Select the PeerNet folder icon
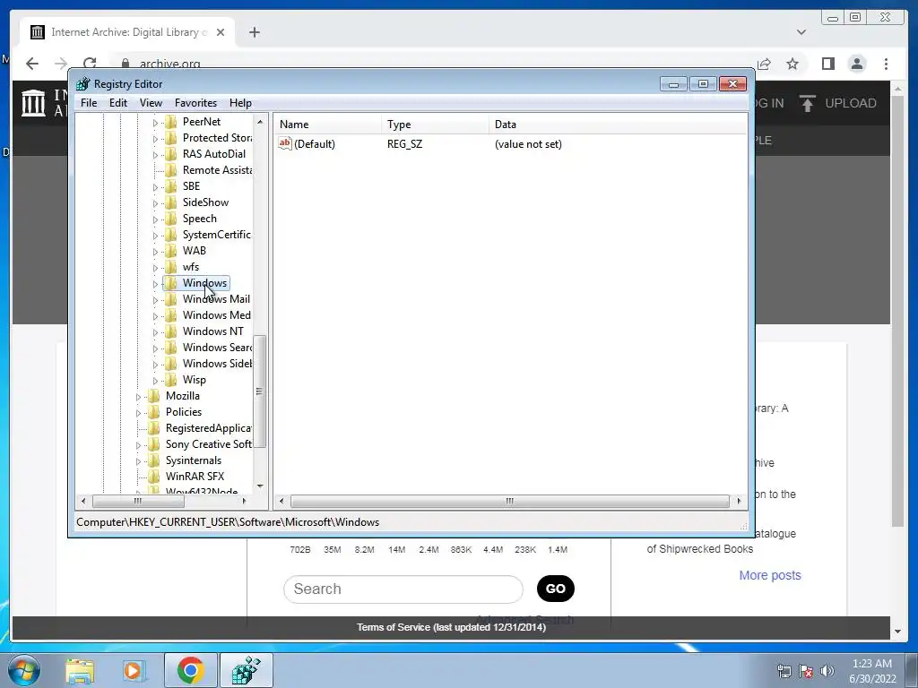 point(171,122)
